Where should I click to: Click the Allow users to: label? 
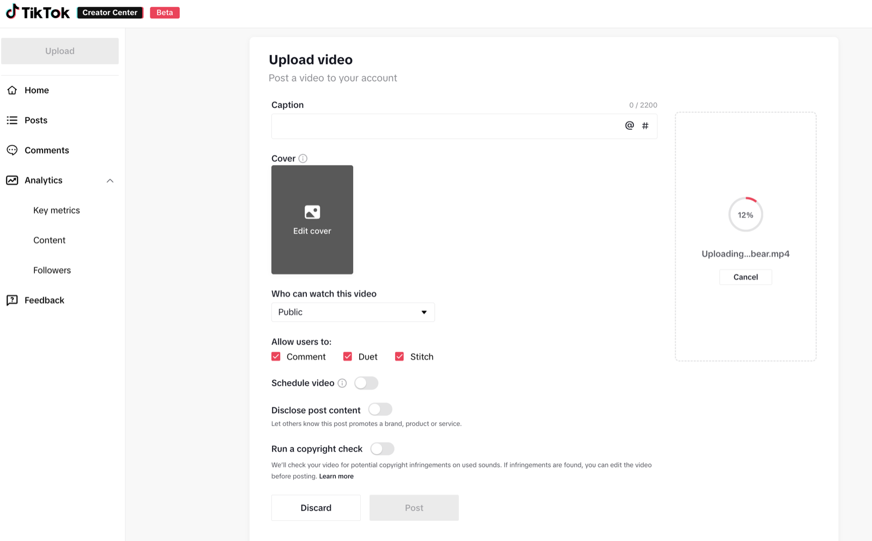[301, 341]
